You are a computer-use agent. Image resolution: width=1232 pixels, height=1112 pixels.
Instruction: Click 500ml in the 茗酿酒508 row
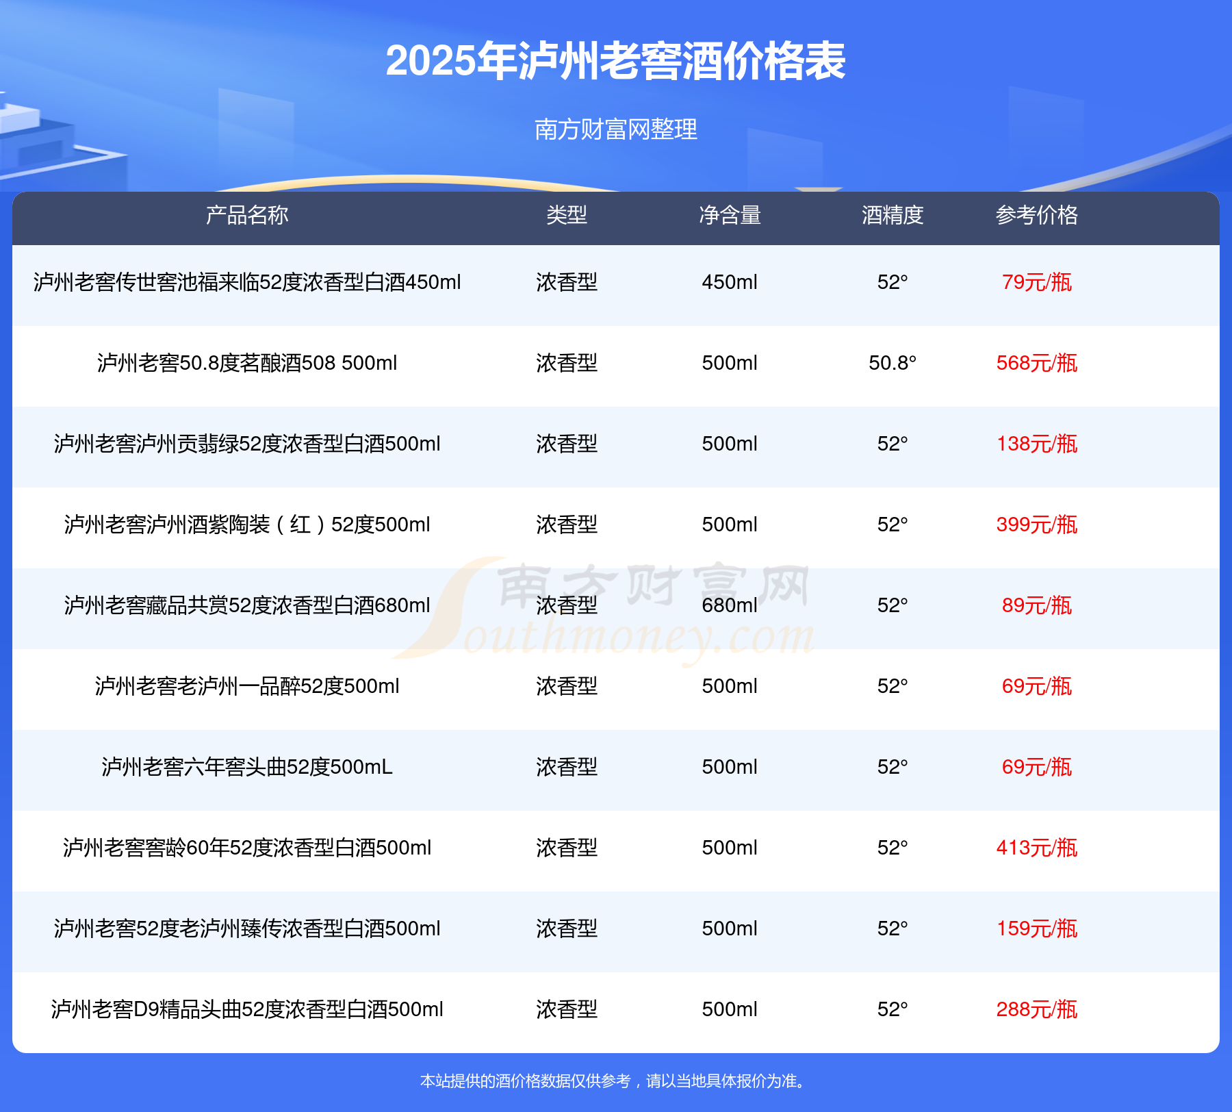pyautogui.click(x=730, y=363)
